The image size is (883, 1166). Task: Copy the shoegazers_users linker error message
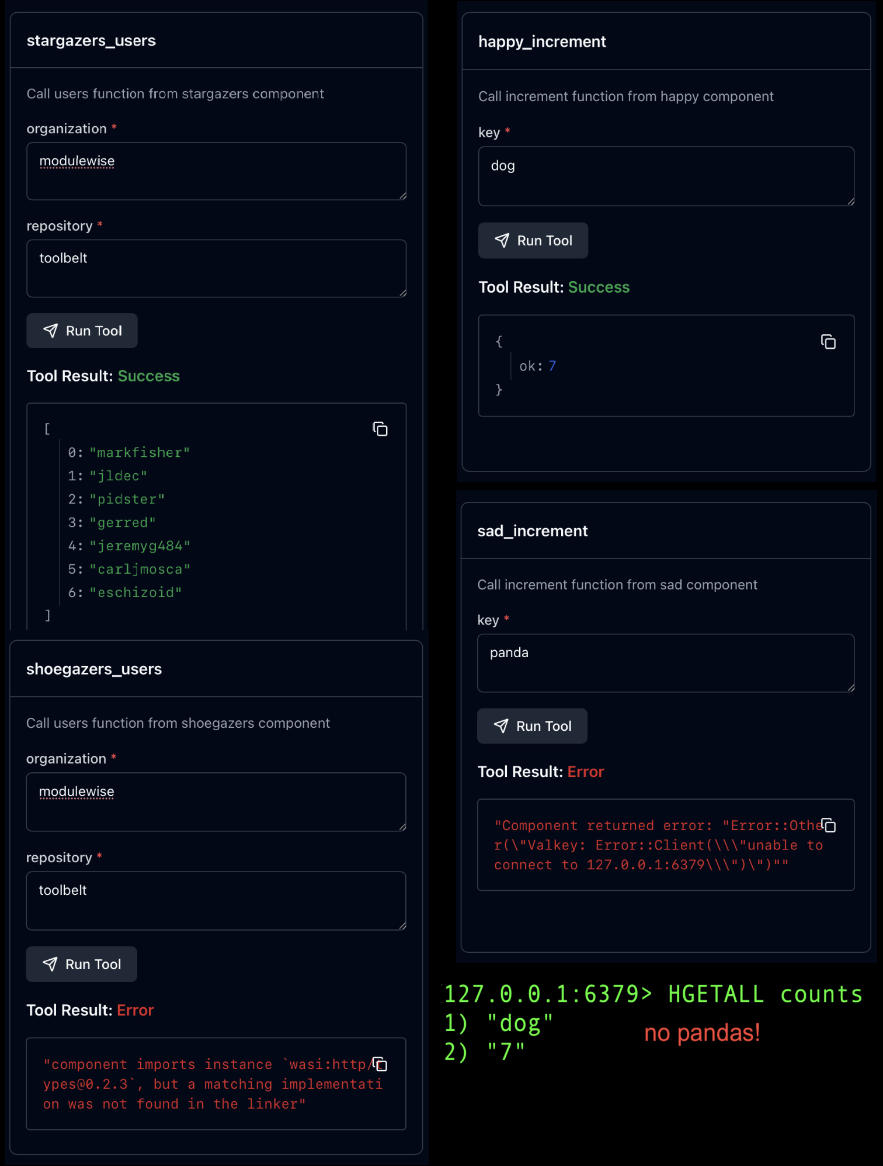coord(380,1064)
